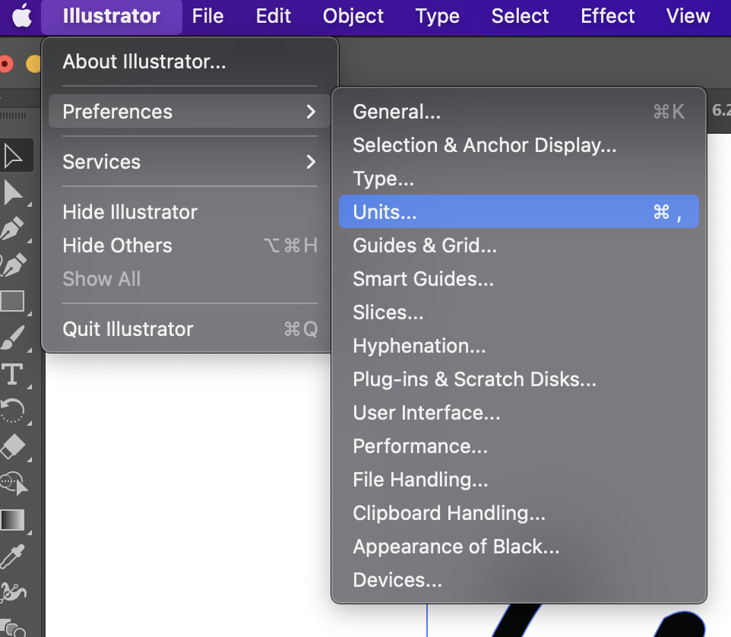Select the Selection arrow tool
This screenshot has width=731, height=637.
pos(14,156)
